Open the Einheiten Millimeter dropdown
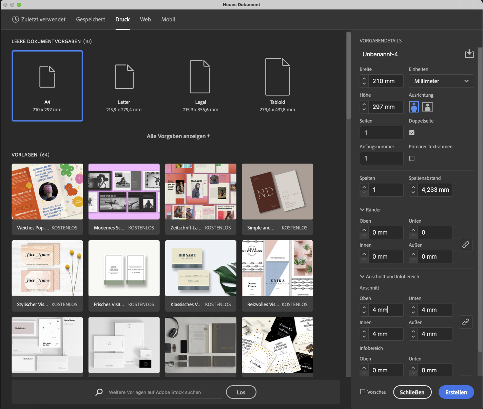 click(441, 81)
